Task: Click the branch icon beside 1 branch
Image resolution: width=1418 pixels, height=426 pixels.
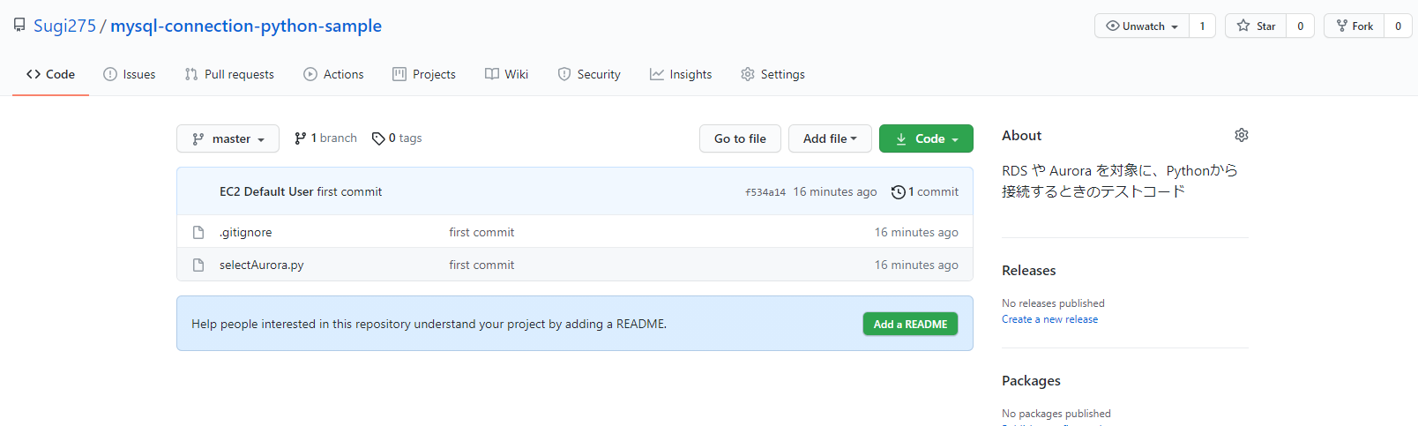Action: [x=301, y=138]
